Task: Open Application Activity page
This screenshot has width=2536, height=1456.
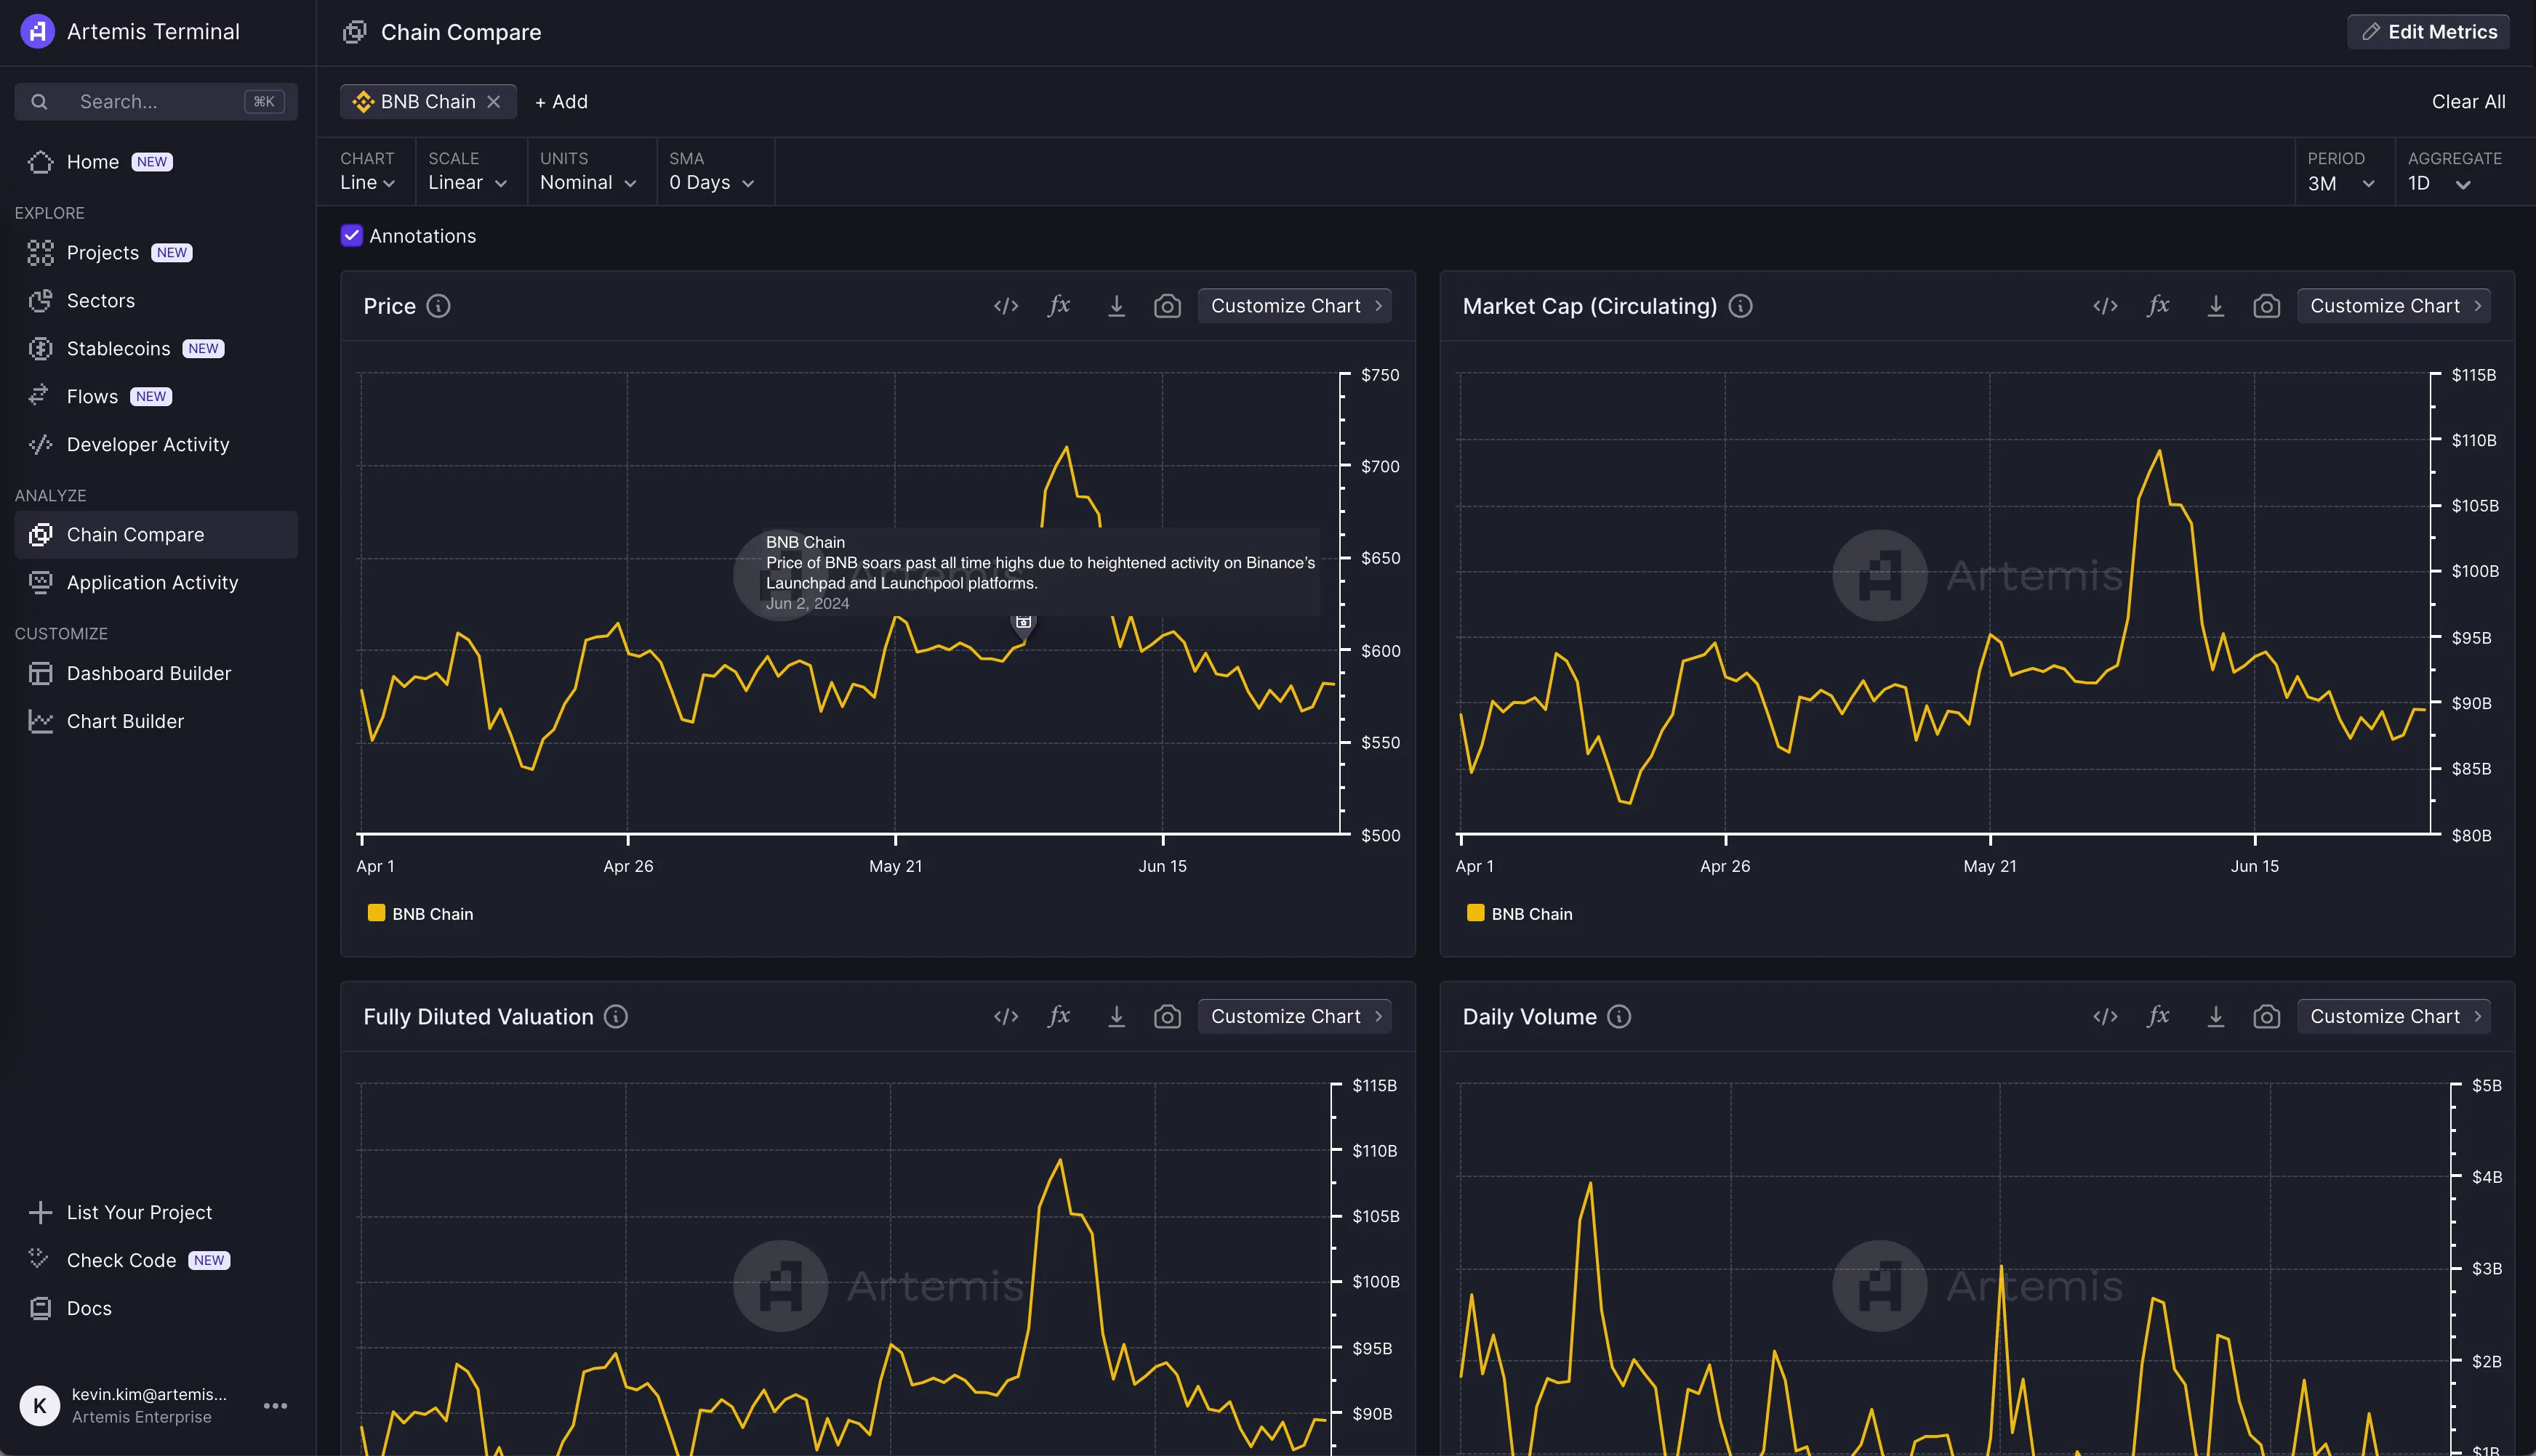Action: (x=156, y=583)
